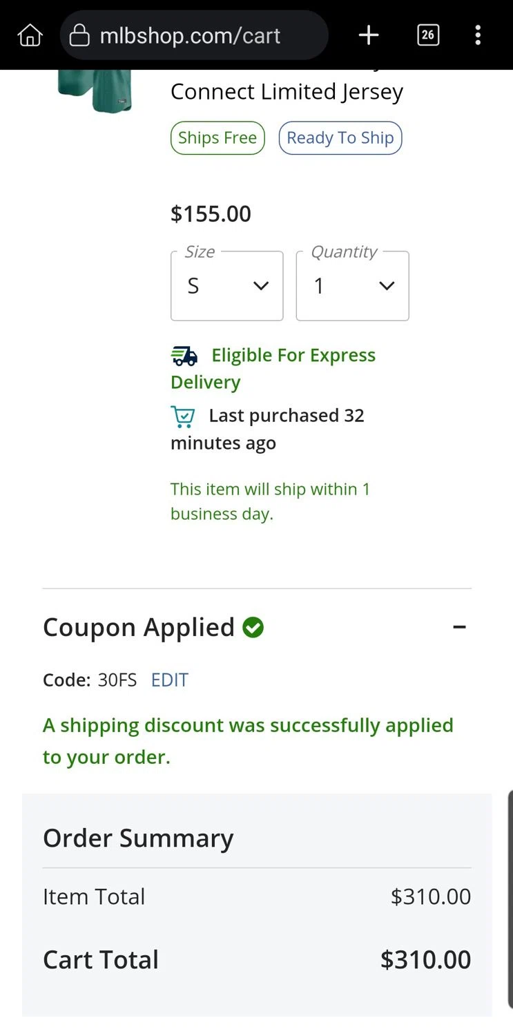The image size is (513, 1036).
Task: Tap the browser home icon
Action: click(30, 35)
